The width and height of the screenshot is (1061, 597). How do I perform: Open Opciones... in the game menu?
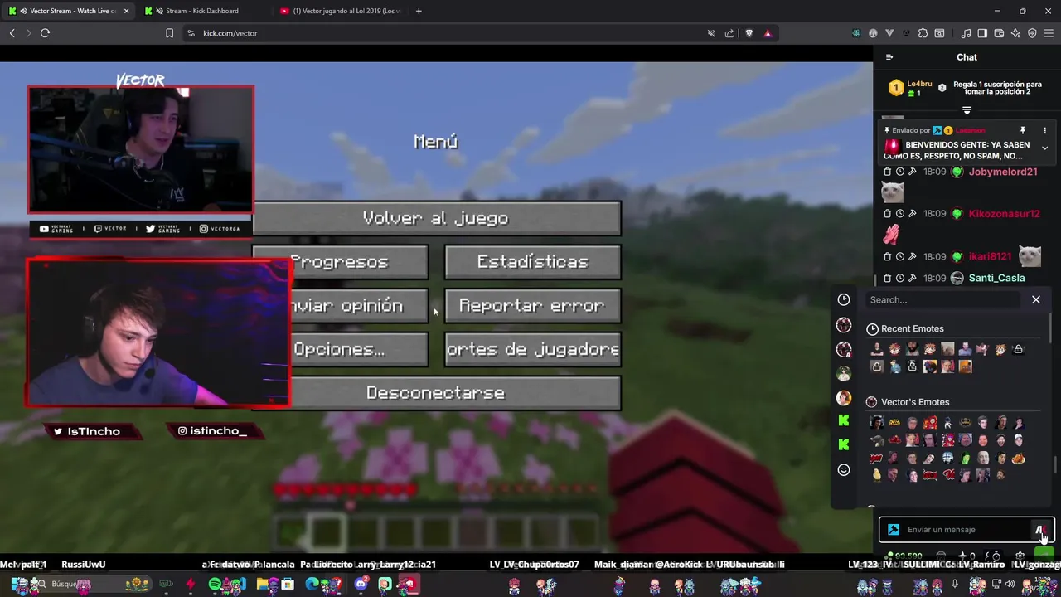[x=340, y=350]
